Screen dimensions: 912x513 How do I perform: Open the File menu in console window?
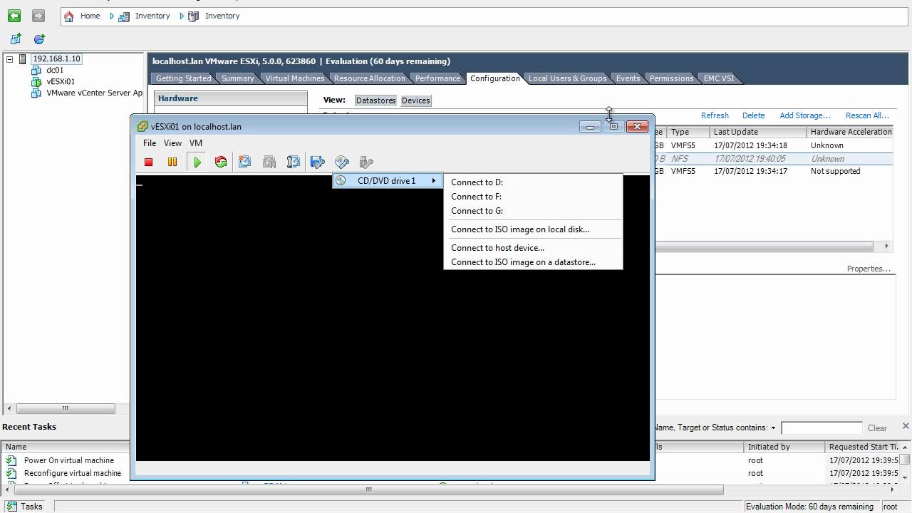pyautogui.click(x=150, y=143)
